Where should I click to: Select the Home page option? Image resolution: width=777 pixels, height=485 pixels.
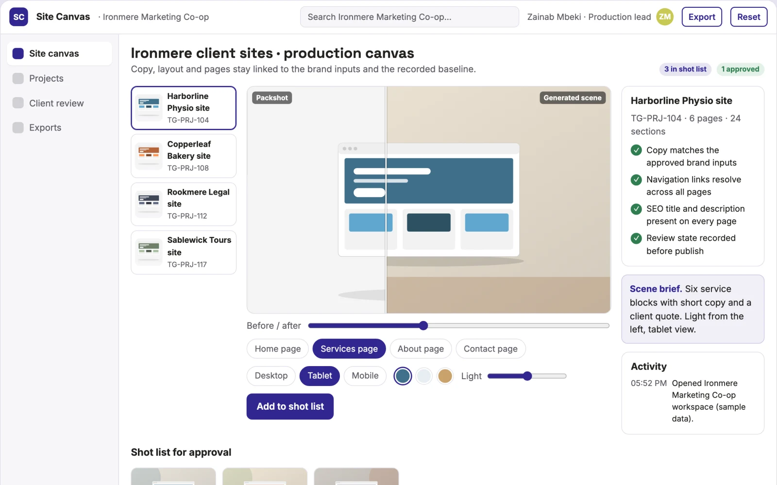(x=278, y=349)
